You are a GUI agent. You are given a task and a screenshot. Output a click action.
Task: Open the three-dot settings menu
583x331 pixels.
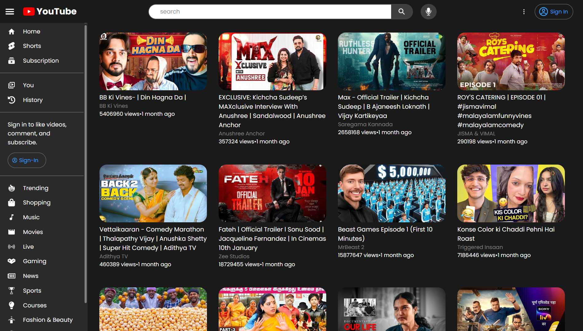(x=524, y=12)
